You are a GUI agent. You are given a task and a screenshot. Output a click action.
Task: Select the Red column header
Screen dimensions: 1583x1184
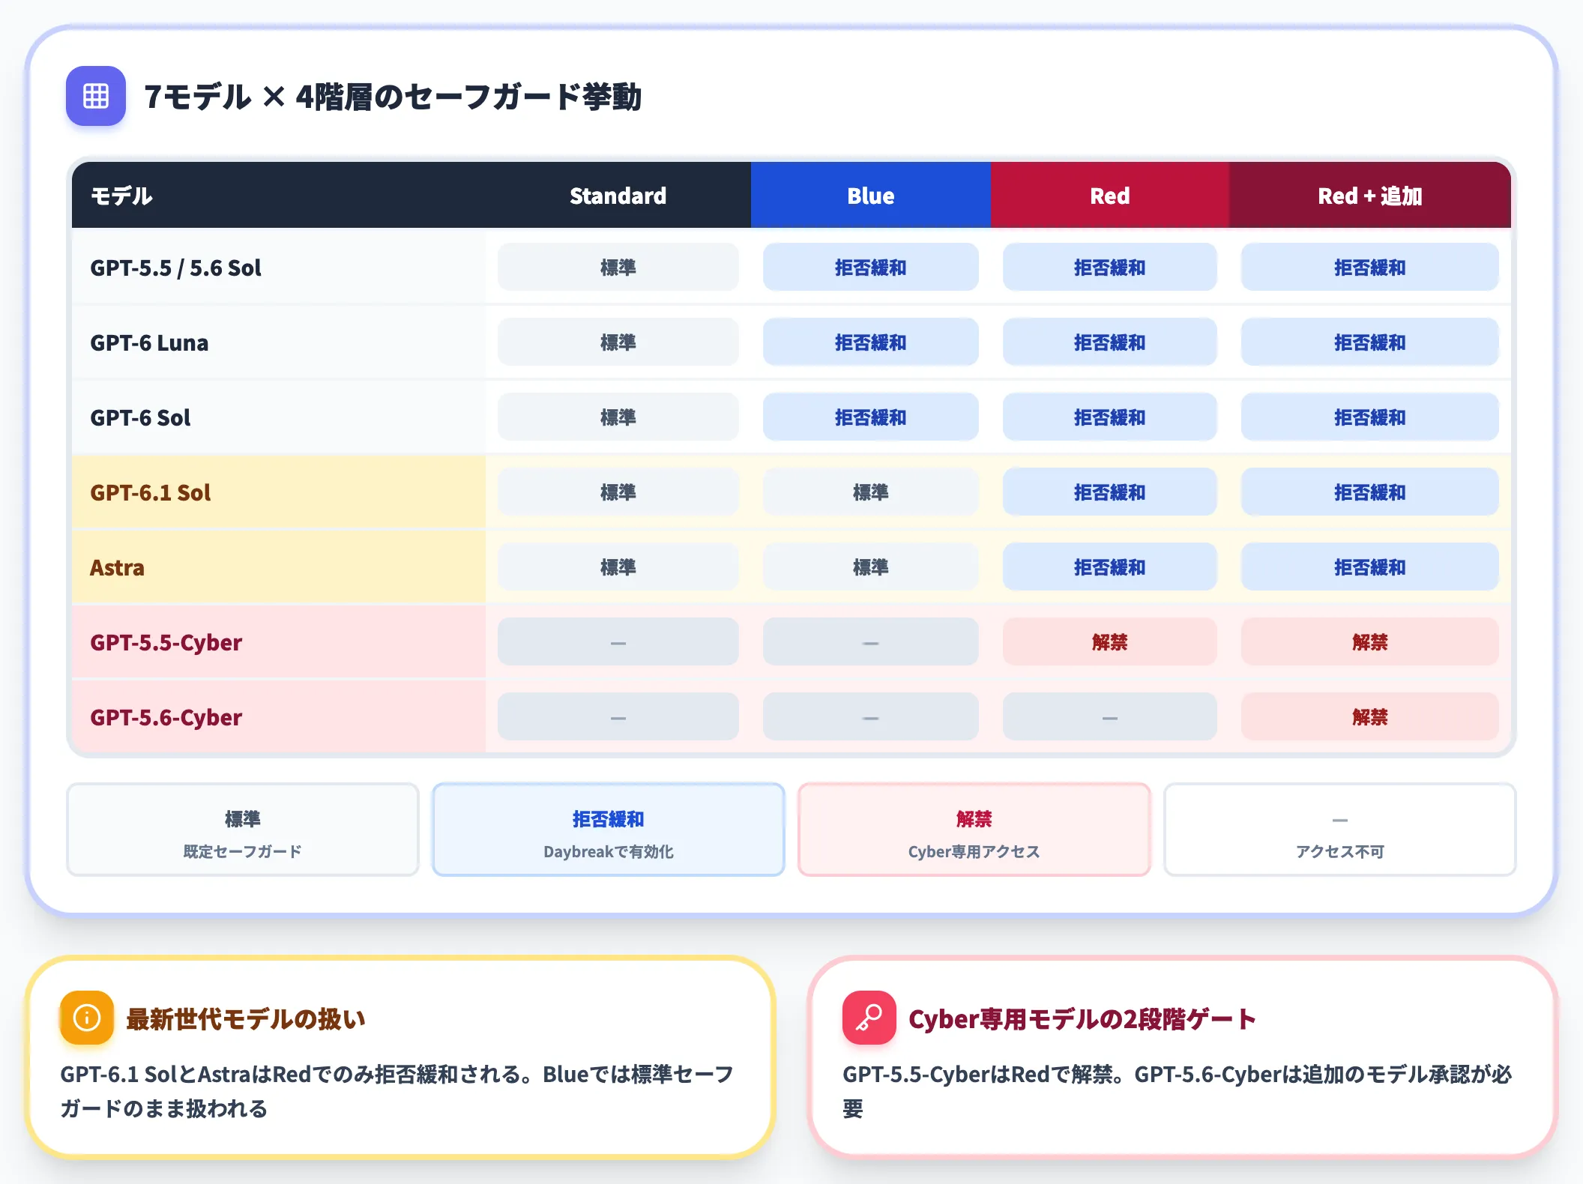(x=1109, y=196)
